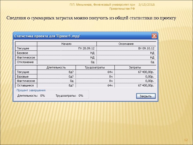Select the Окончание column header
Screen dimensions: 193x145
(x=127, y=44)
